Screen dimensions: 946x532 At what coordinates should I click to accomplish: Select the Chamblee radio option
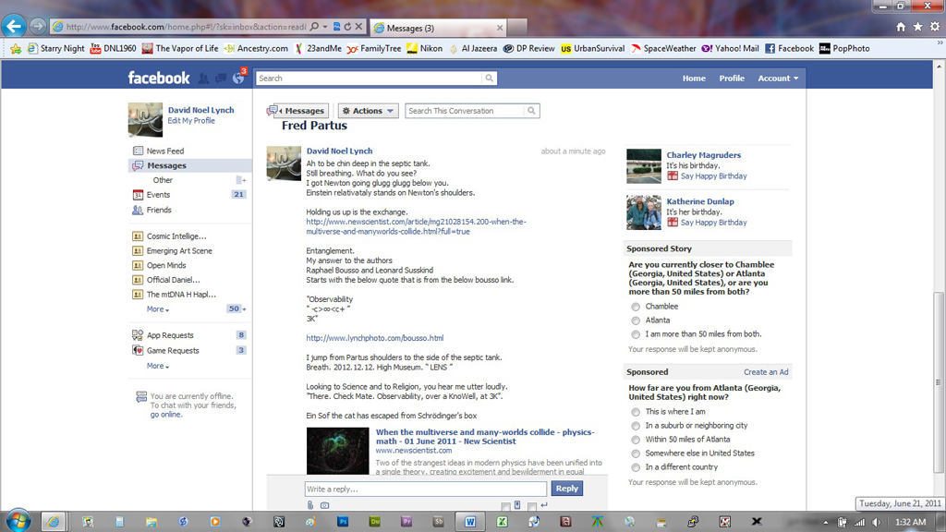tap(636, 307)
